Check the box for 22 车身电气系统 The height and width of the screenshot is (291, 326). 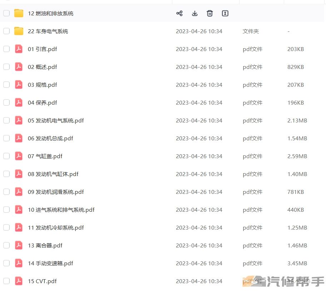(x=6, y=31)
